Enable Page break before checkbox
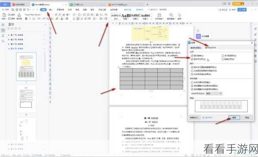 pos(223,59)
